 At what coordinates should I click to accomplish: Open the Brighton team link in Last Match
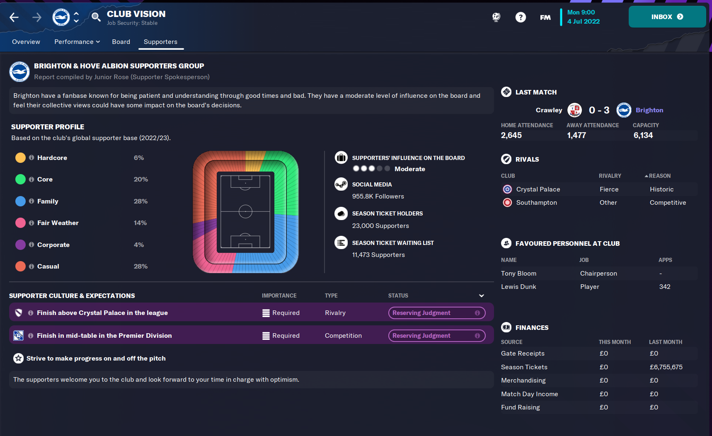pos(649,110)
